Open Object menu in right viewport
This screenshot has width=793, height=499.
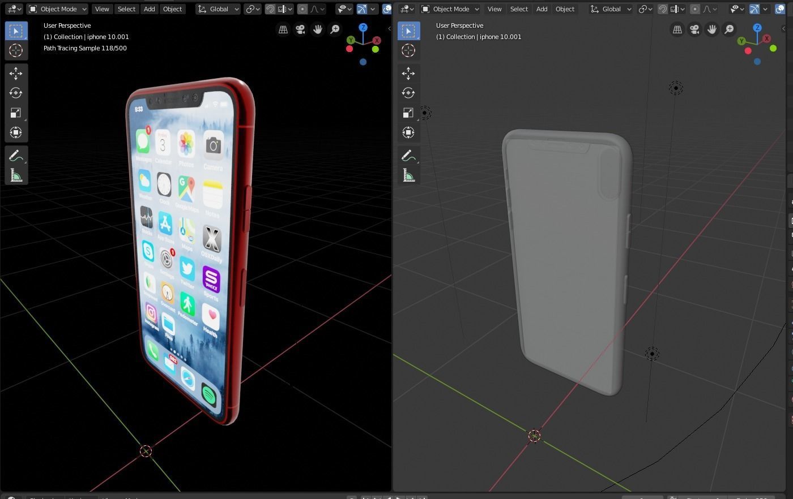(565, 9)
